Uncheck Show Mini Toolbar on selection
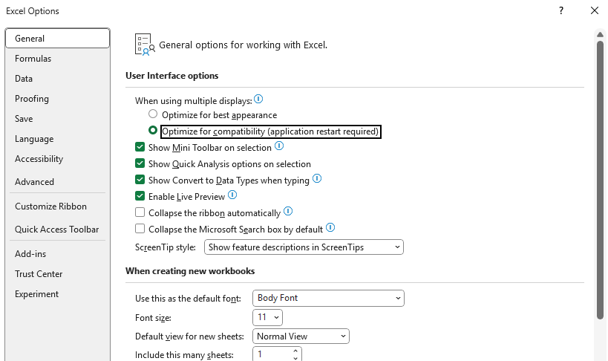608x361 pixels. pos(140,147)
